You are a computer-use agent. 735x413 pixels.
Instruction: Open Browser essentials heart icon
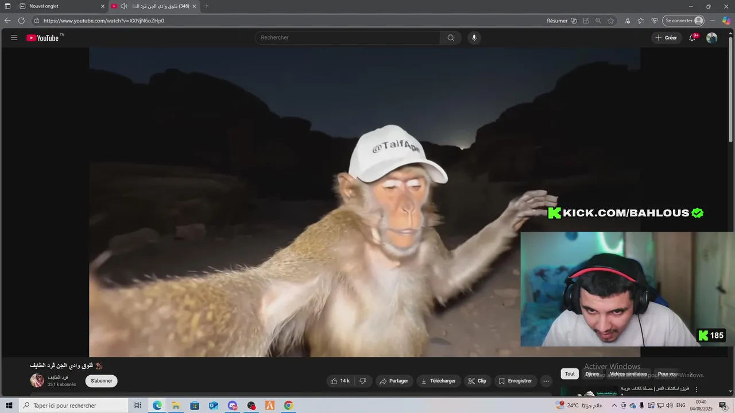point(654,21)
